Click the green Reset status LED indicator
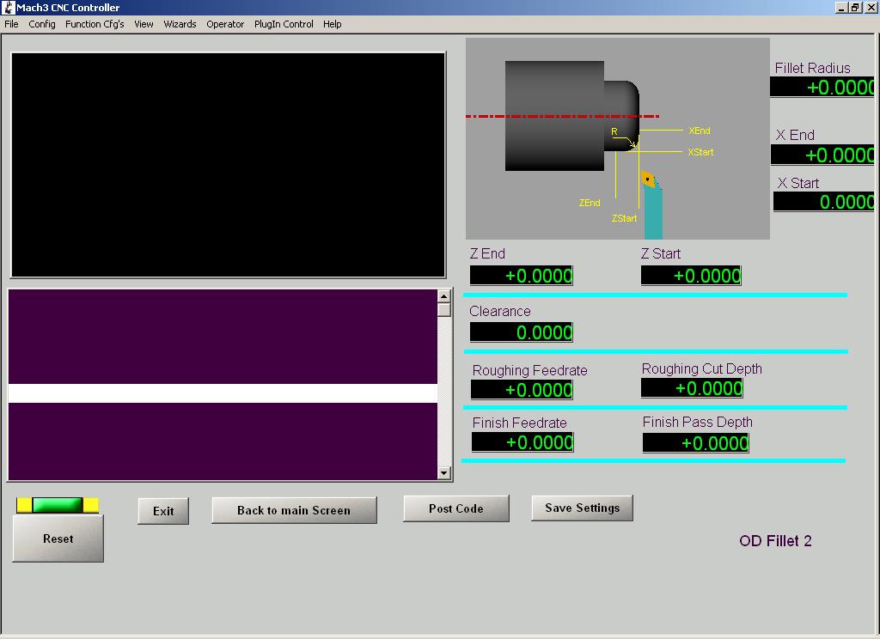880x639 pixels. (x=58, y=505)
